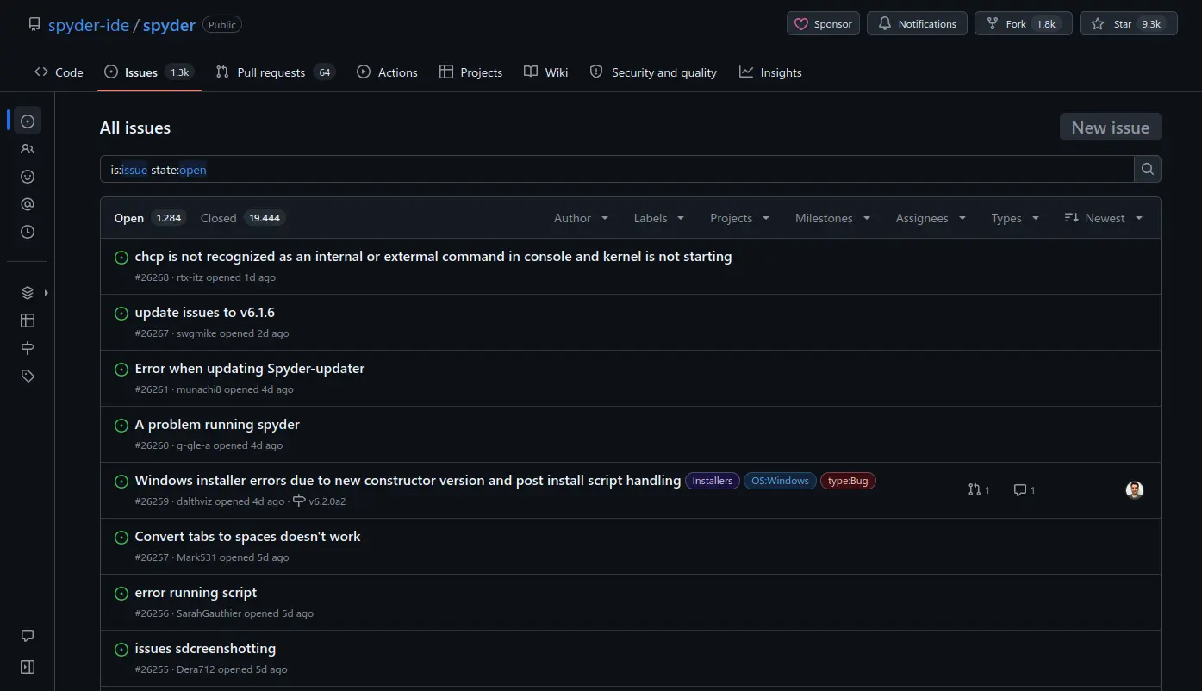The width and height of the screenshot is (1202, 691).
Task: Open the Assigned to me people icon in the sidebar
Action: click(x=28, y=149)
